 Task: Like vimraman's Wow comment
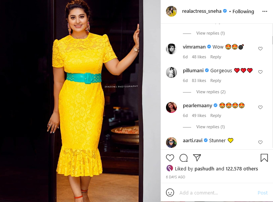[260, 49]
